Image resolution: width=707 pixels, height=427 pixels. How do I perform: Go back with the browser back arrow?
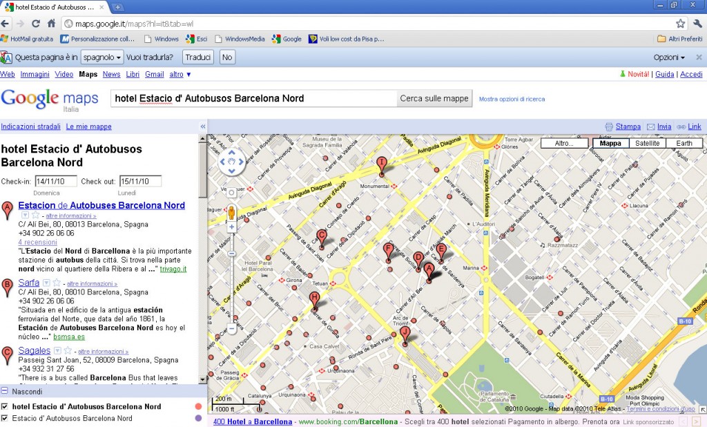coord(6,23)
